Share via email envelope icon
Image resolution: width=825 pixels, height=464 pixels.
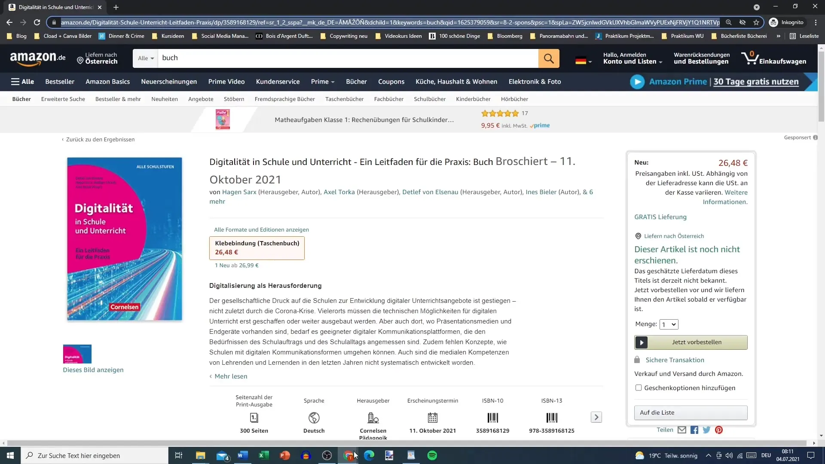(682, 430)
